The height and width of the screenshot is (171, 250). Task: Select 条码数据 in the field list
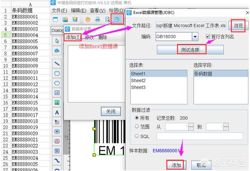pyautogui.click(x=221, y=74)
